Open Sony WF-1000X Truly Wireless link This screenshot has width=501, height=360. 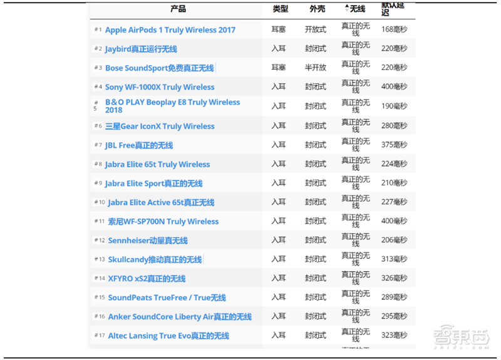tap(160, 87)
